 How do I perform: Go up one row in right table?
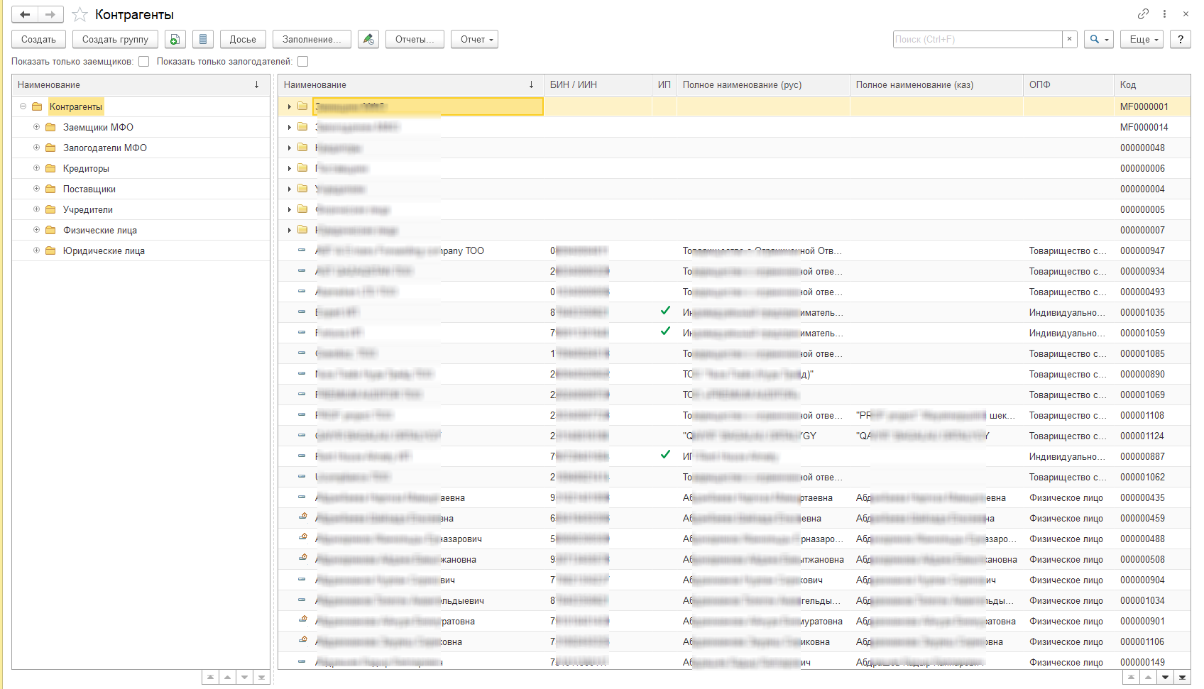click(x=1148, y=678)
